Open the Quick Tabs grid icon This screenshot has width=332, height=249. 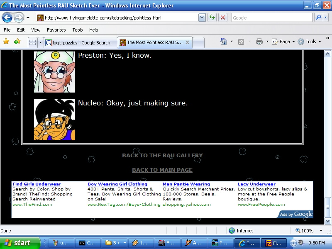[33, 43]
